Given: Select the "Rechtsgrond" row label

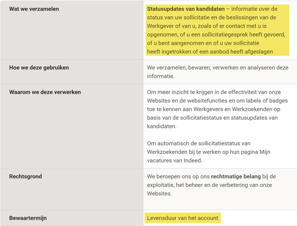Looking at the screenshot, I should pos(25,176).
